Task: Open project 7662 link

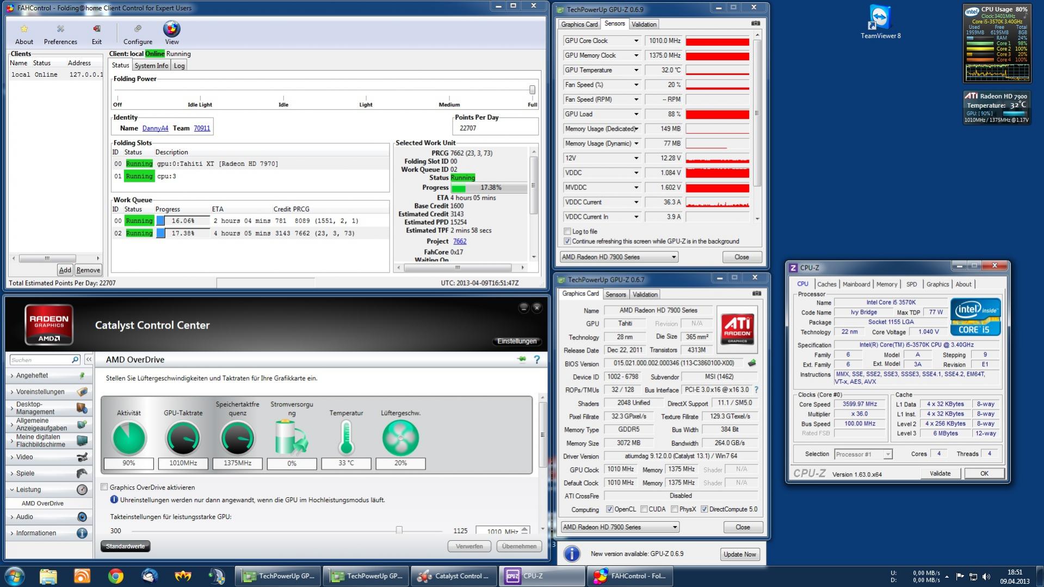Action: tap(460, 241)
